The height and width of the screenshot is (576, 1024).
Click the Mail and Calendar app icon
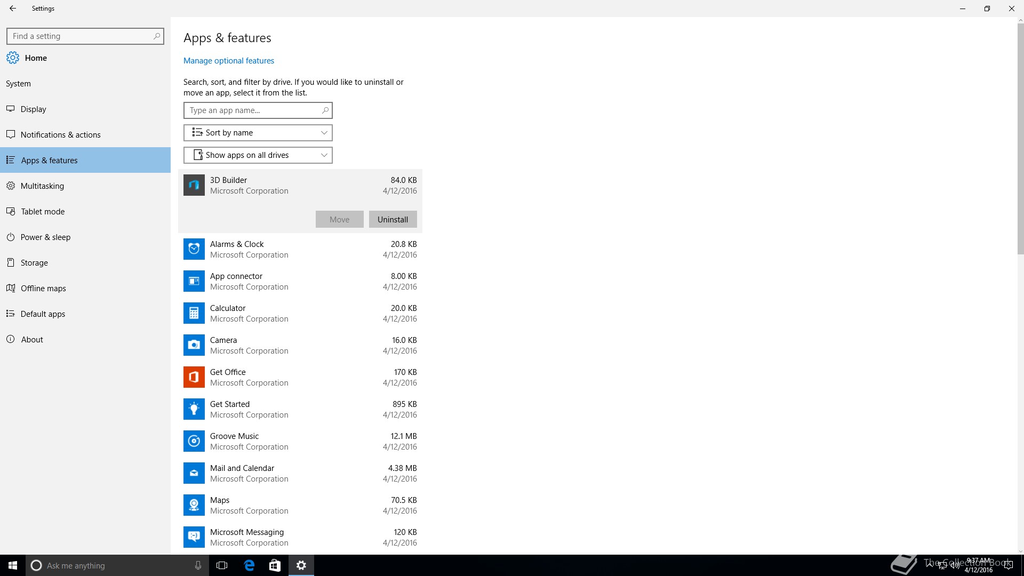194,473
